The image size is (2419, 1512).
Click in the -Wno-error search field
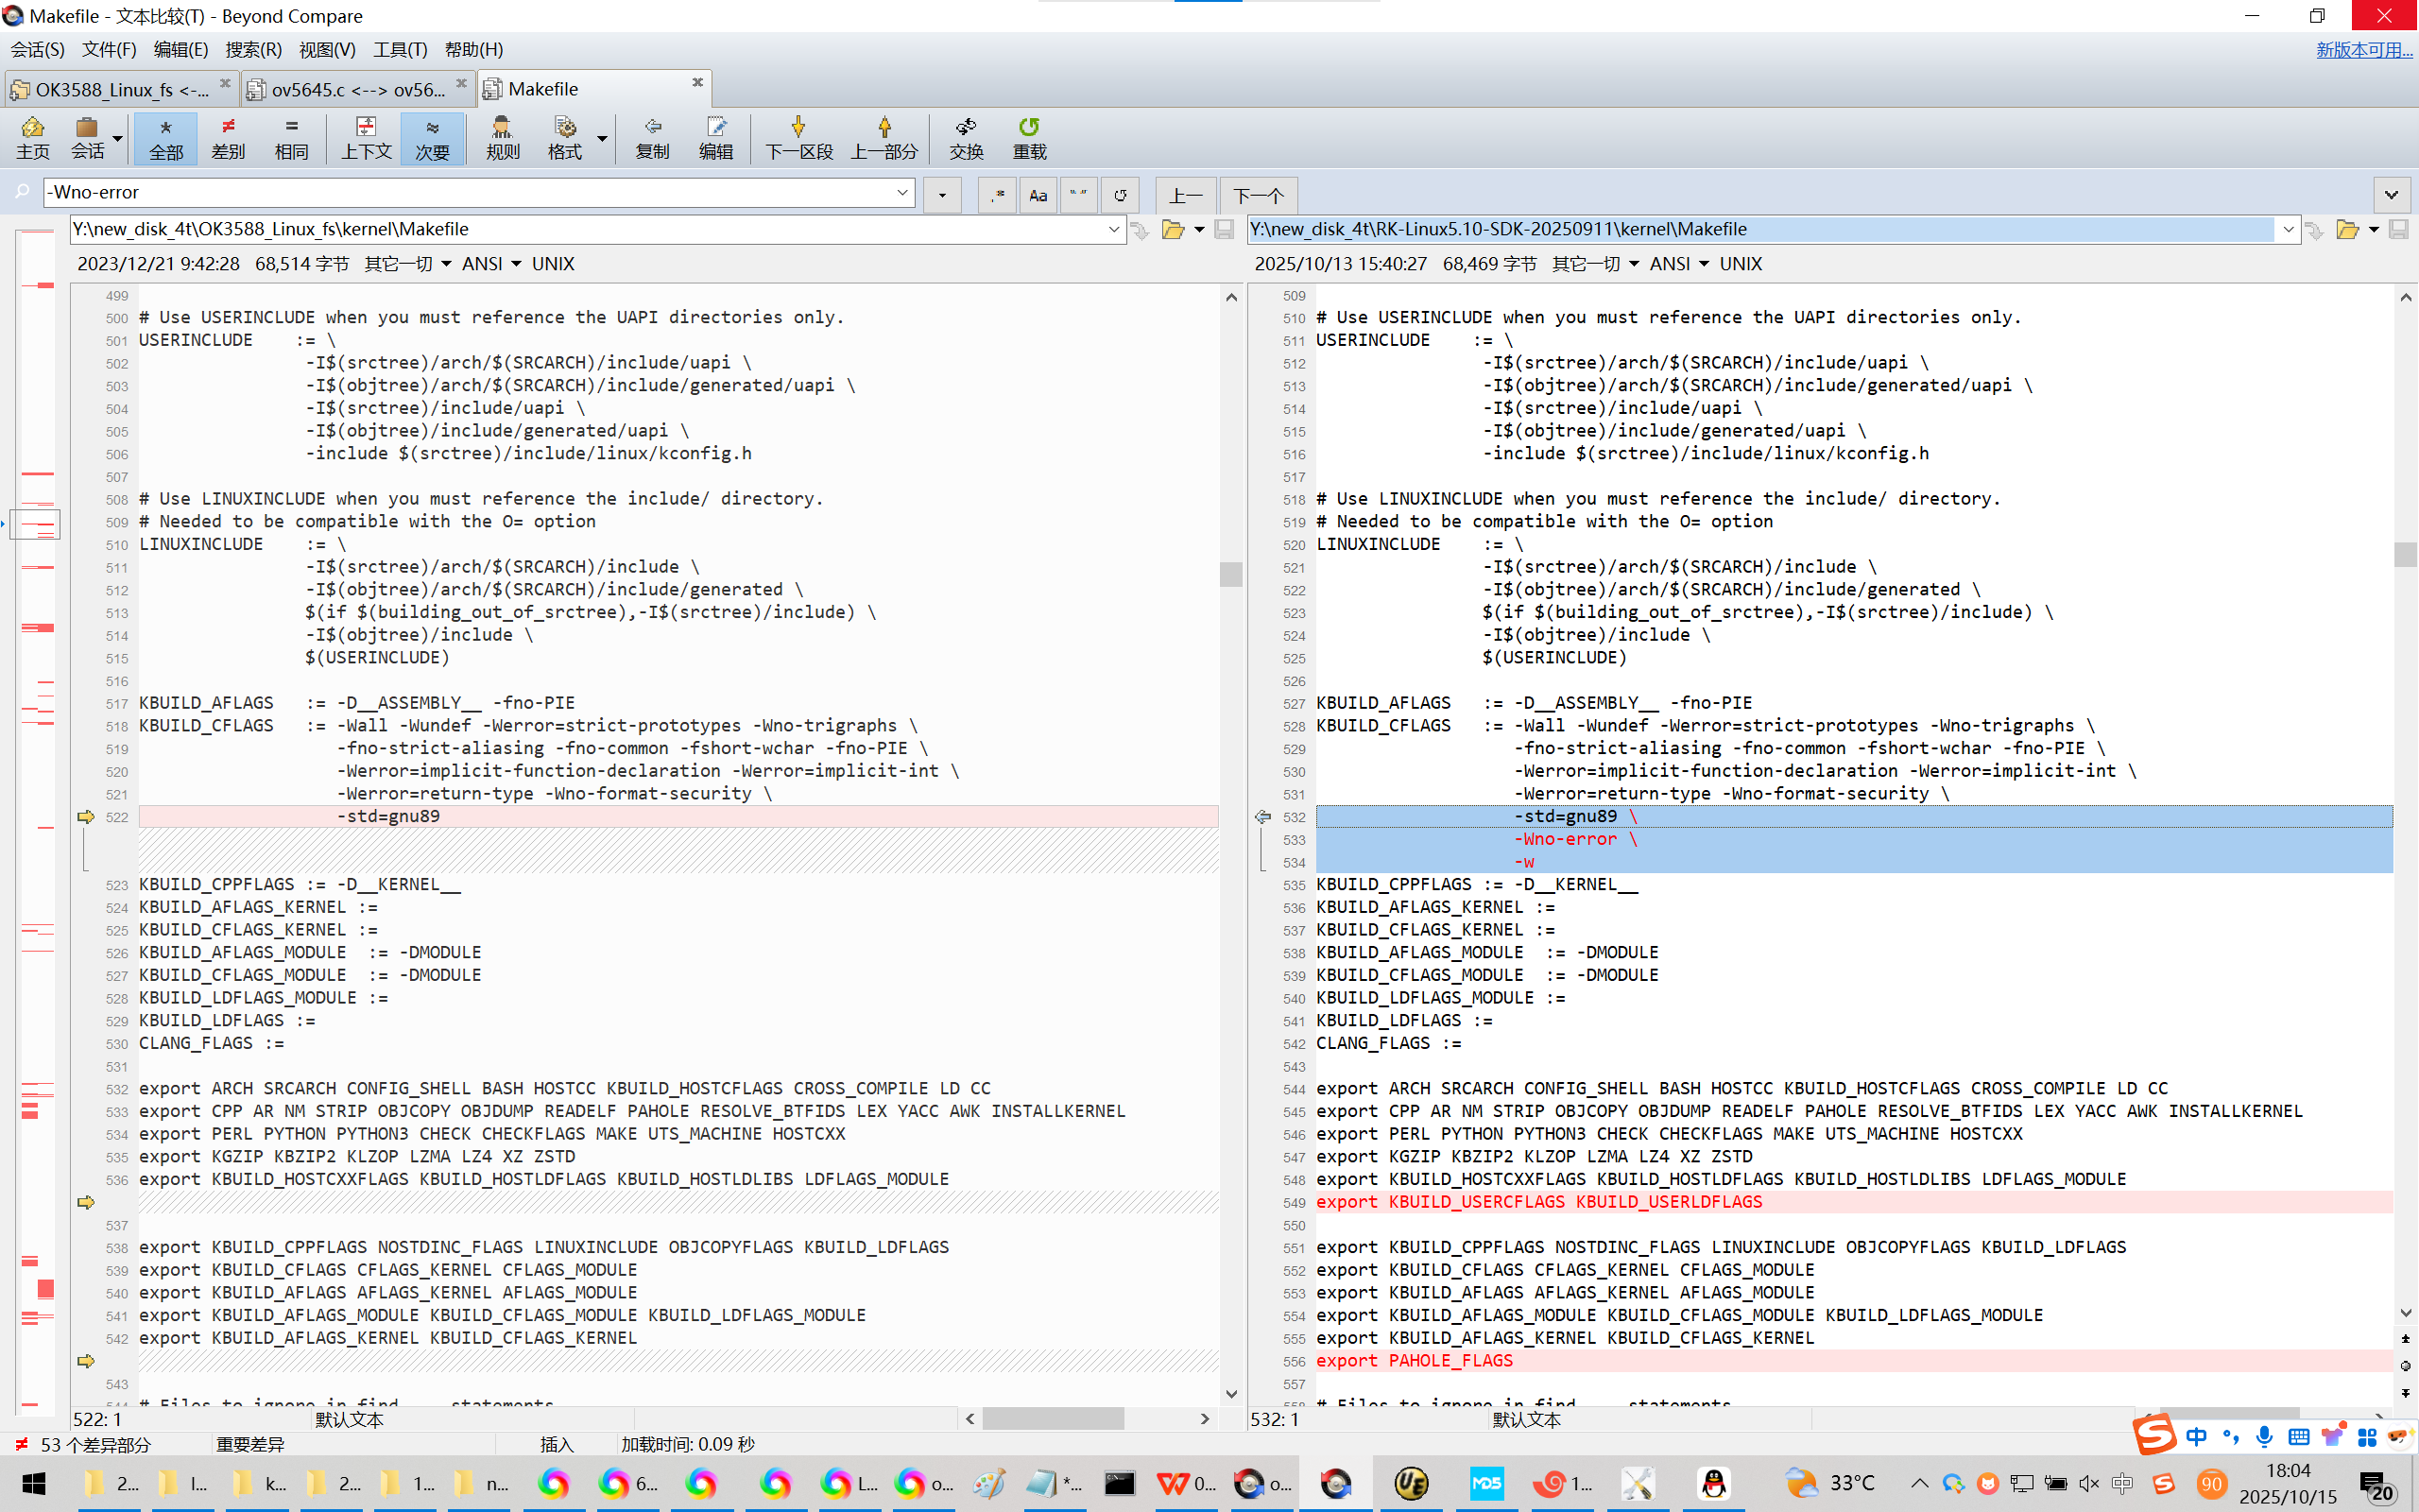point(470,192)
